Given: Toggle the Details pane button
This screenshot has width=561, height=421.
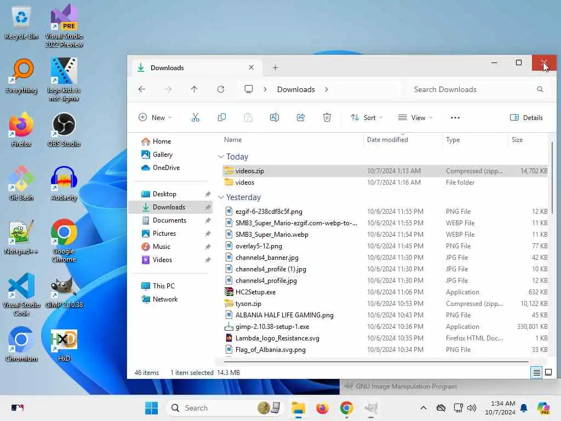Looking at the screenshot, I should tap(526, 117).
